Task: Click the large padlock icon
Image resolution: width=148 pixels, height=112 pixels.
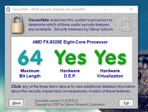Action: [x=17, y=24]
